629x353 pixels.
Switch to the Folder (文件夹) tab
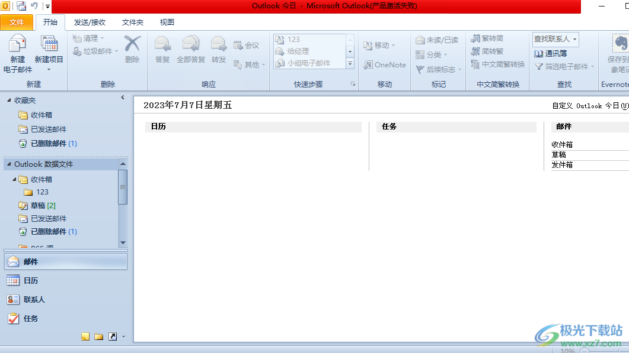pyautogui.click(x=133, y=22)
